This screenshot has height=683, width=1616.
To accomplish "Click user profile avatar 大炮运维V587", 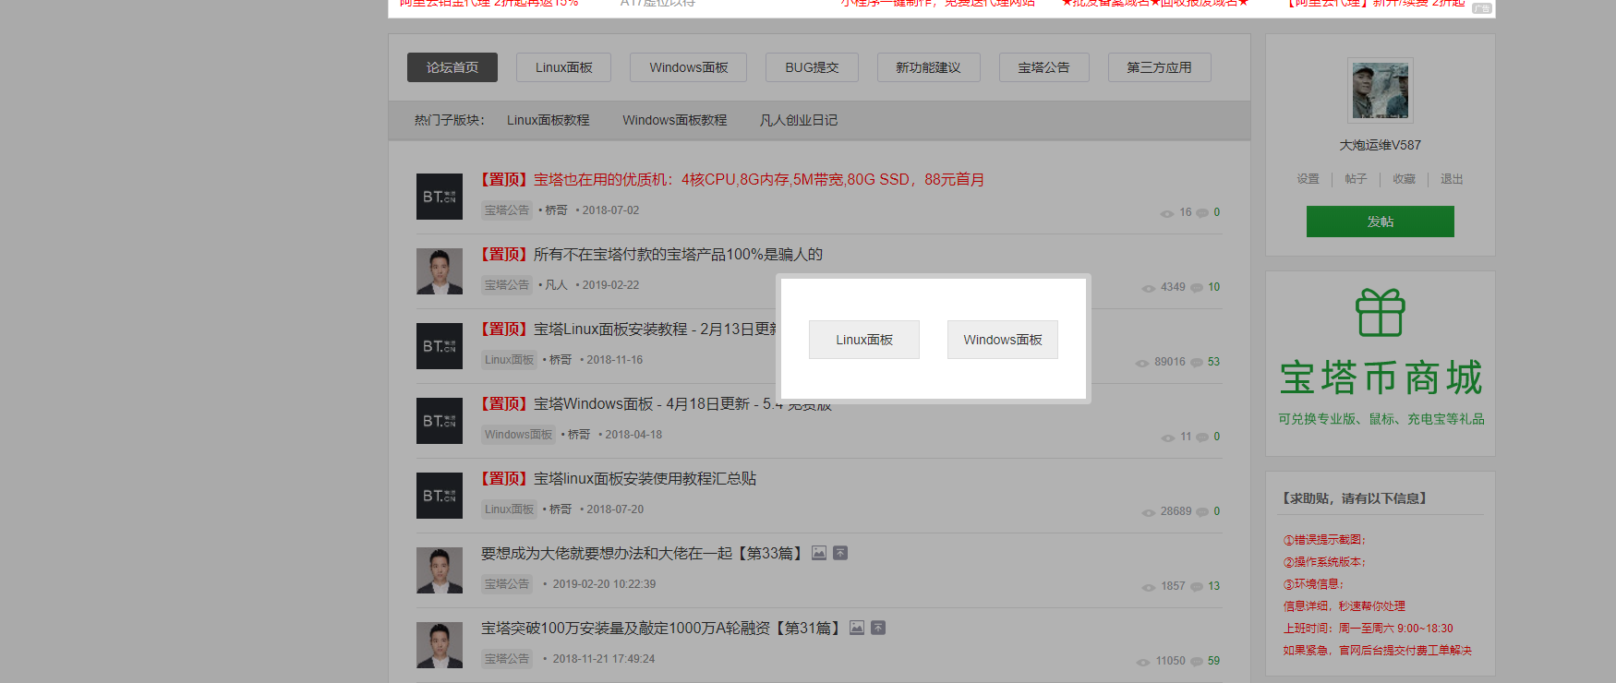I will point(1381,90).
